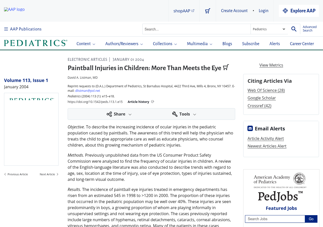Open Advanced Search

pyautogui.click(x=310, y=29)
